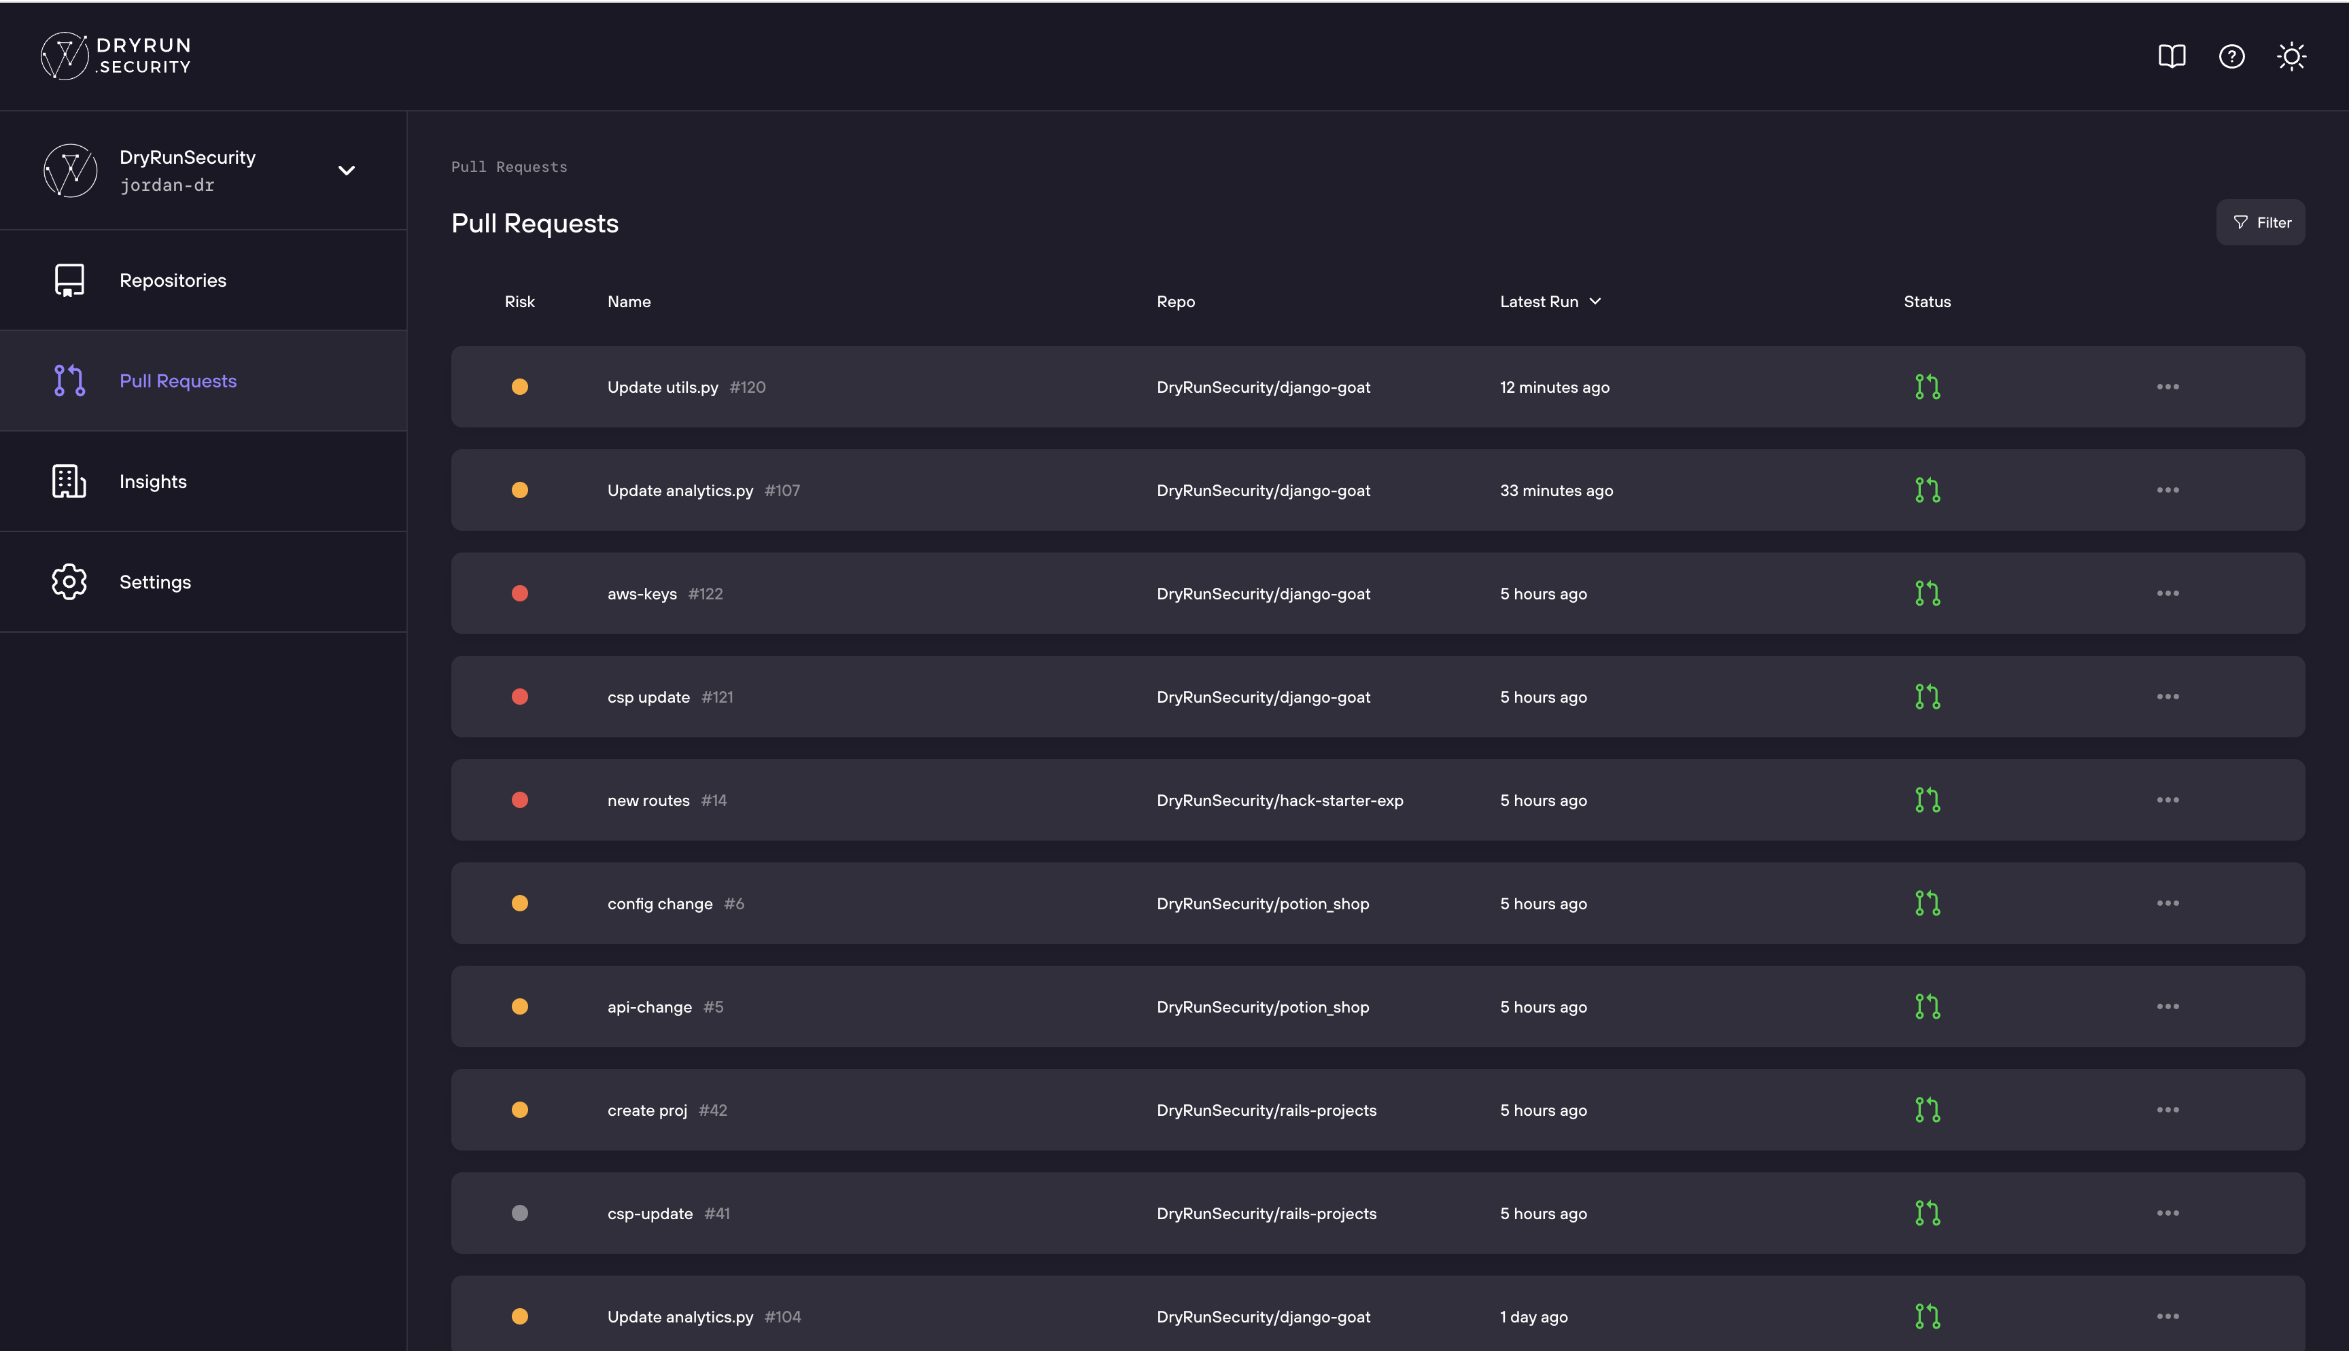The image size is (2349, 1351).
Task: Click '1 day ago' run time
Action: 1533,1316
